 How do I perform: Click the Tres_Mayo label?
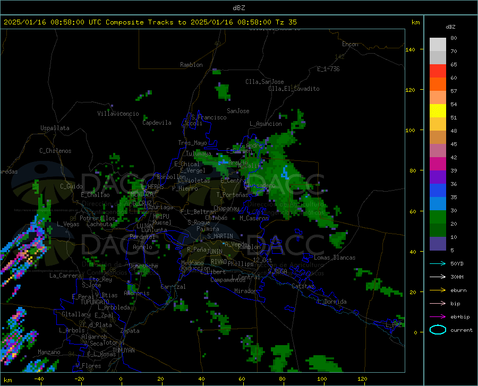(192, 143)
